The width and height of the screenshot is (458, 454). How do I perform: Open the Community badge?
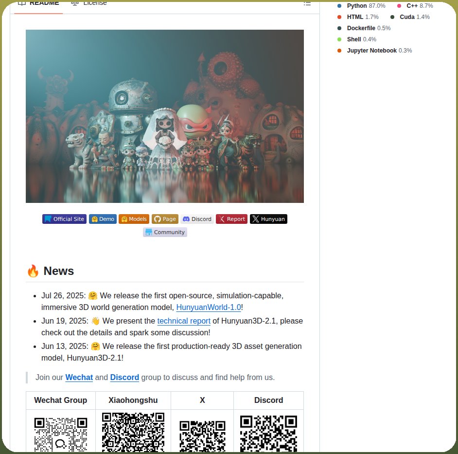(x=165, y=232)
